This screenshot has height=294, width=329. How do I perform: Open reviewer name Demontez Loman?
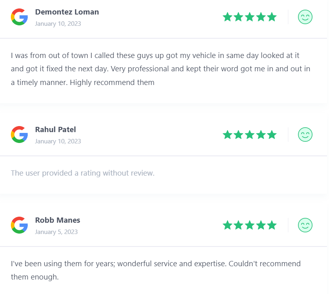click(67, 12)
